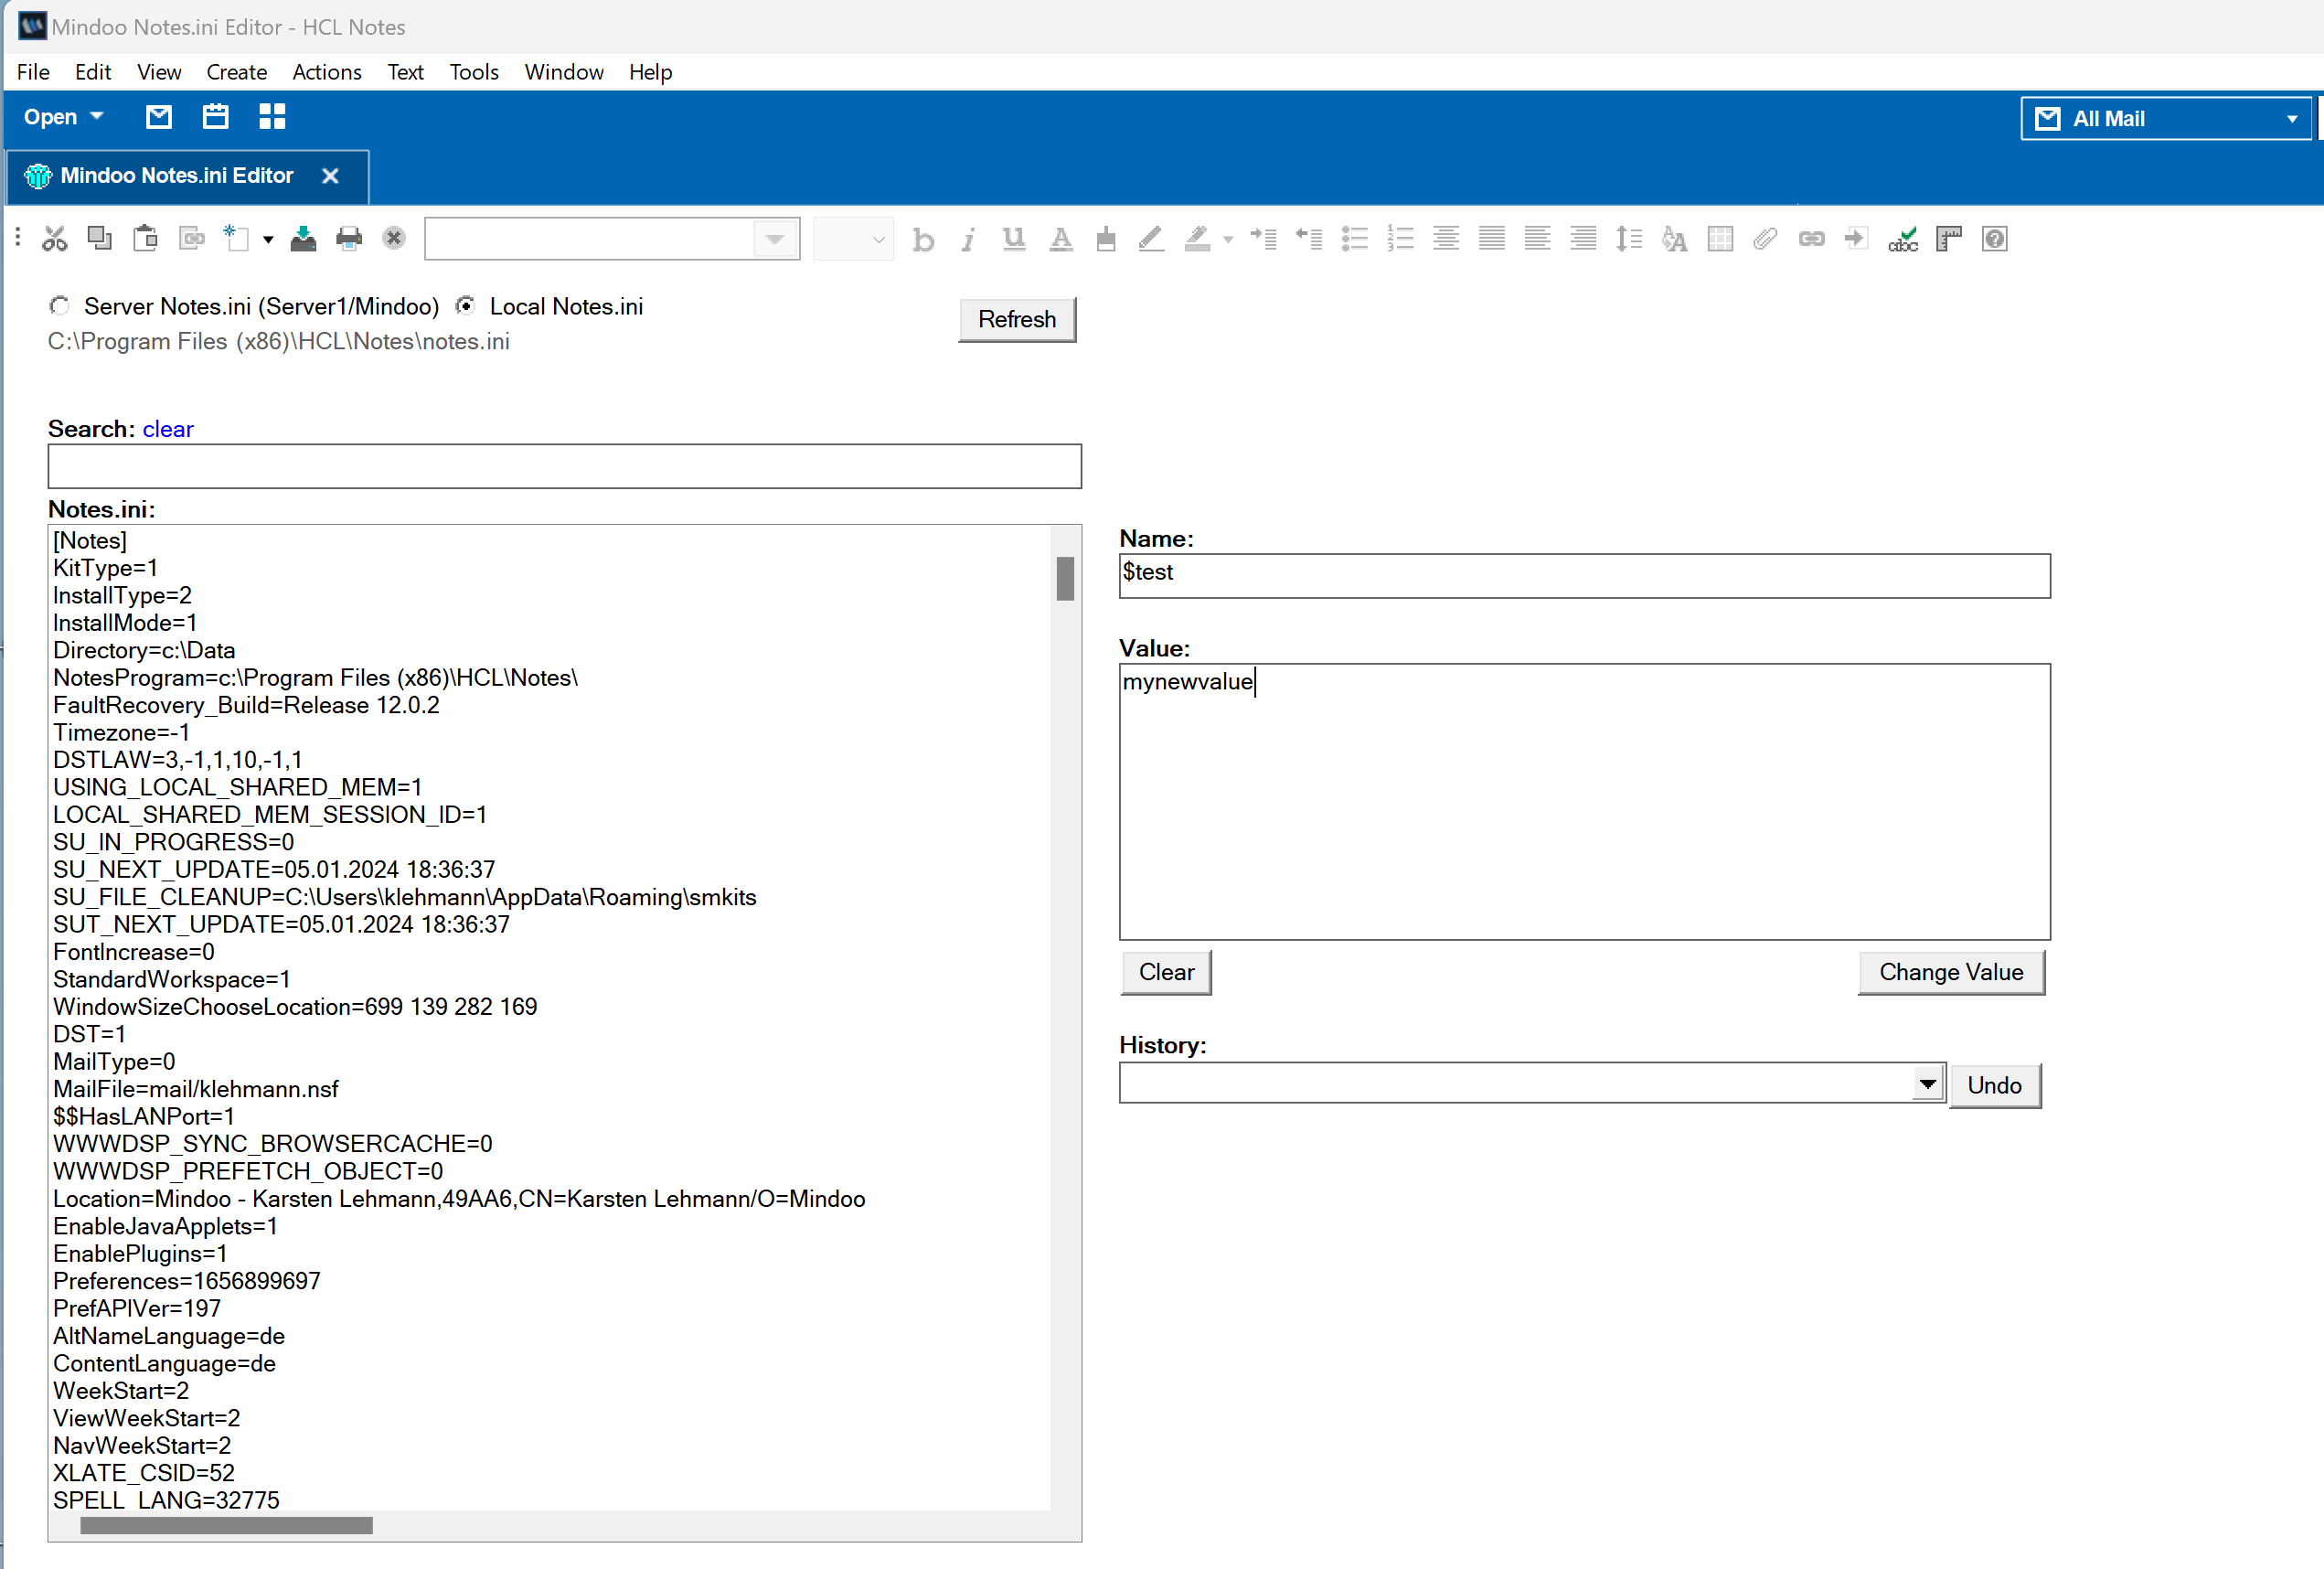
Task: Click the Clear button below Value
Action: 1166,972
